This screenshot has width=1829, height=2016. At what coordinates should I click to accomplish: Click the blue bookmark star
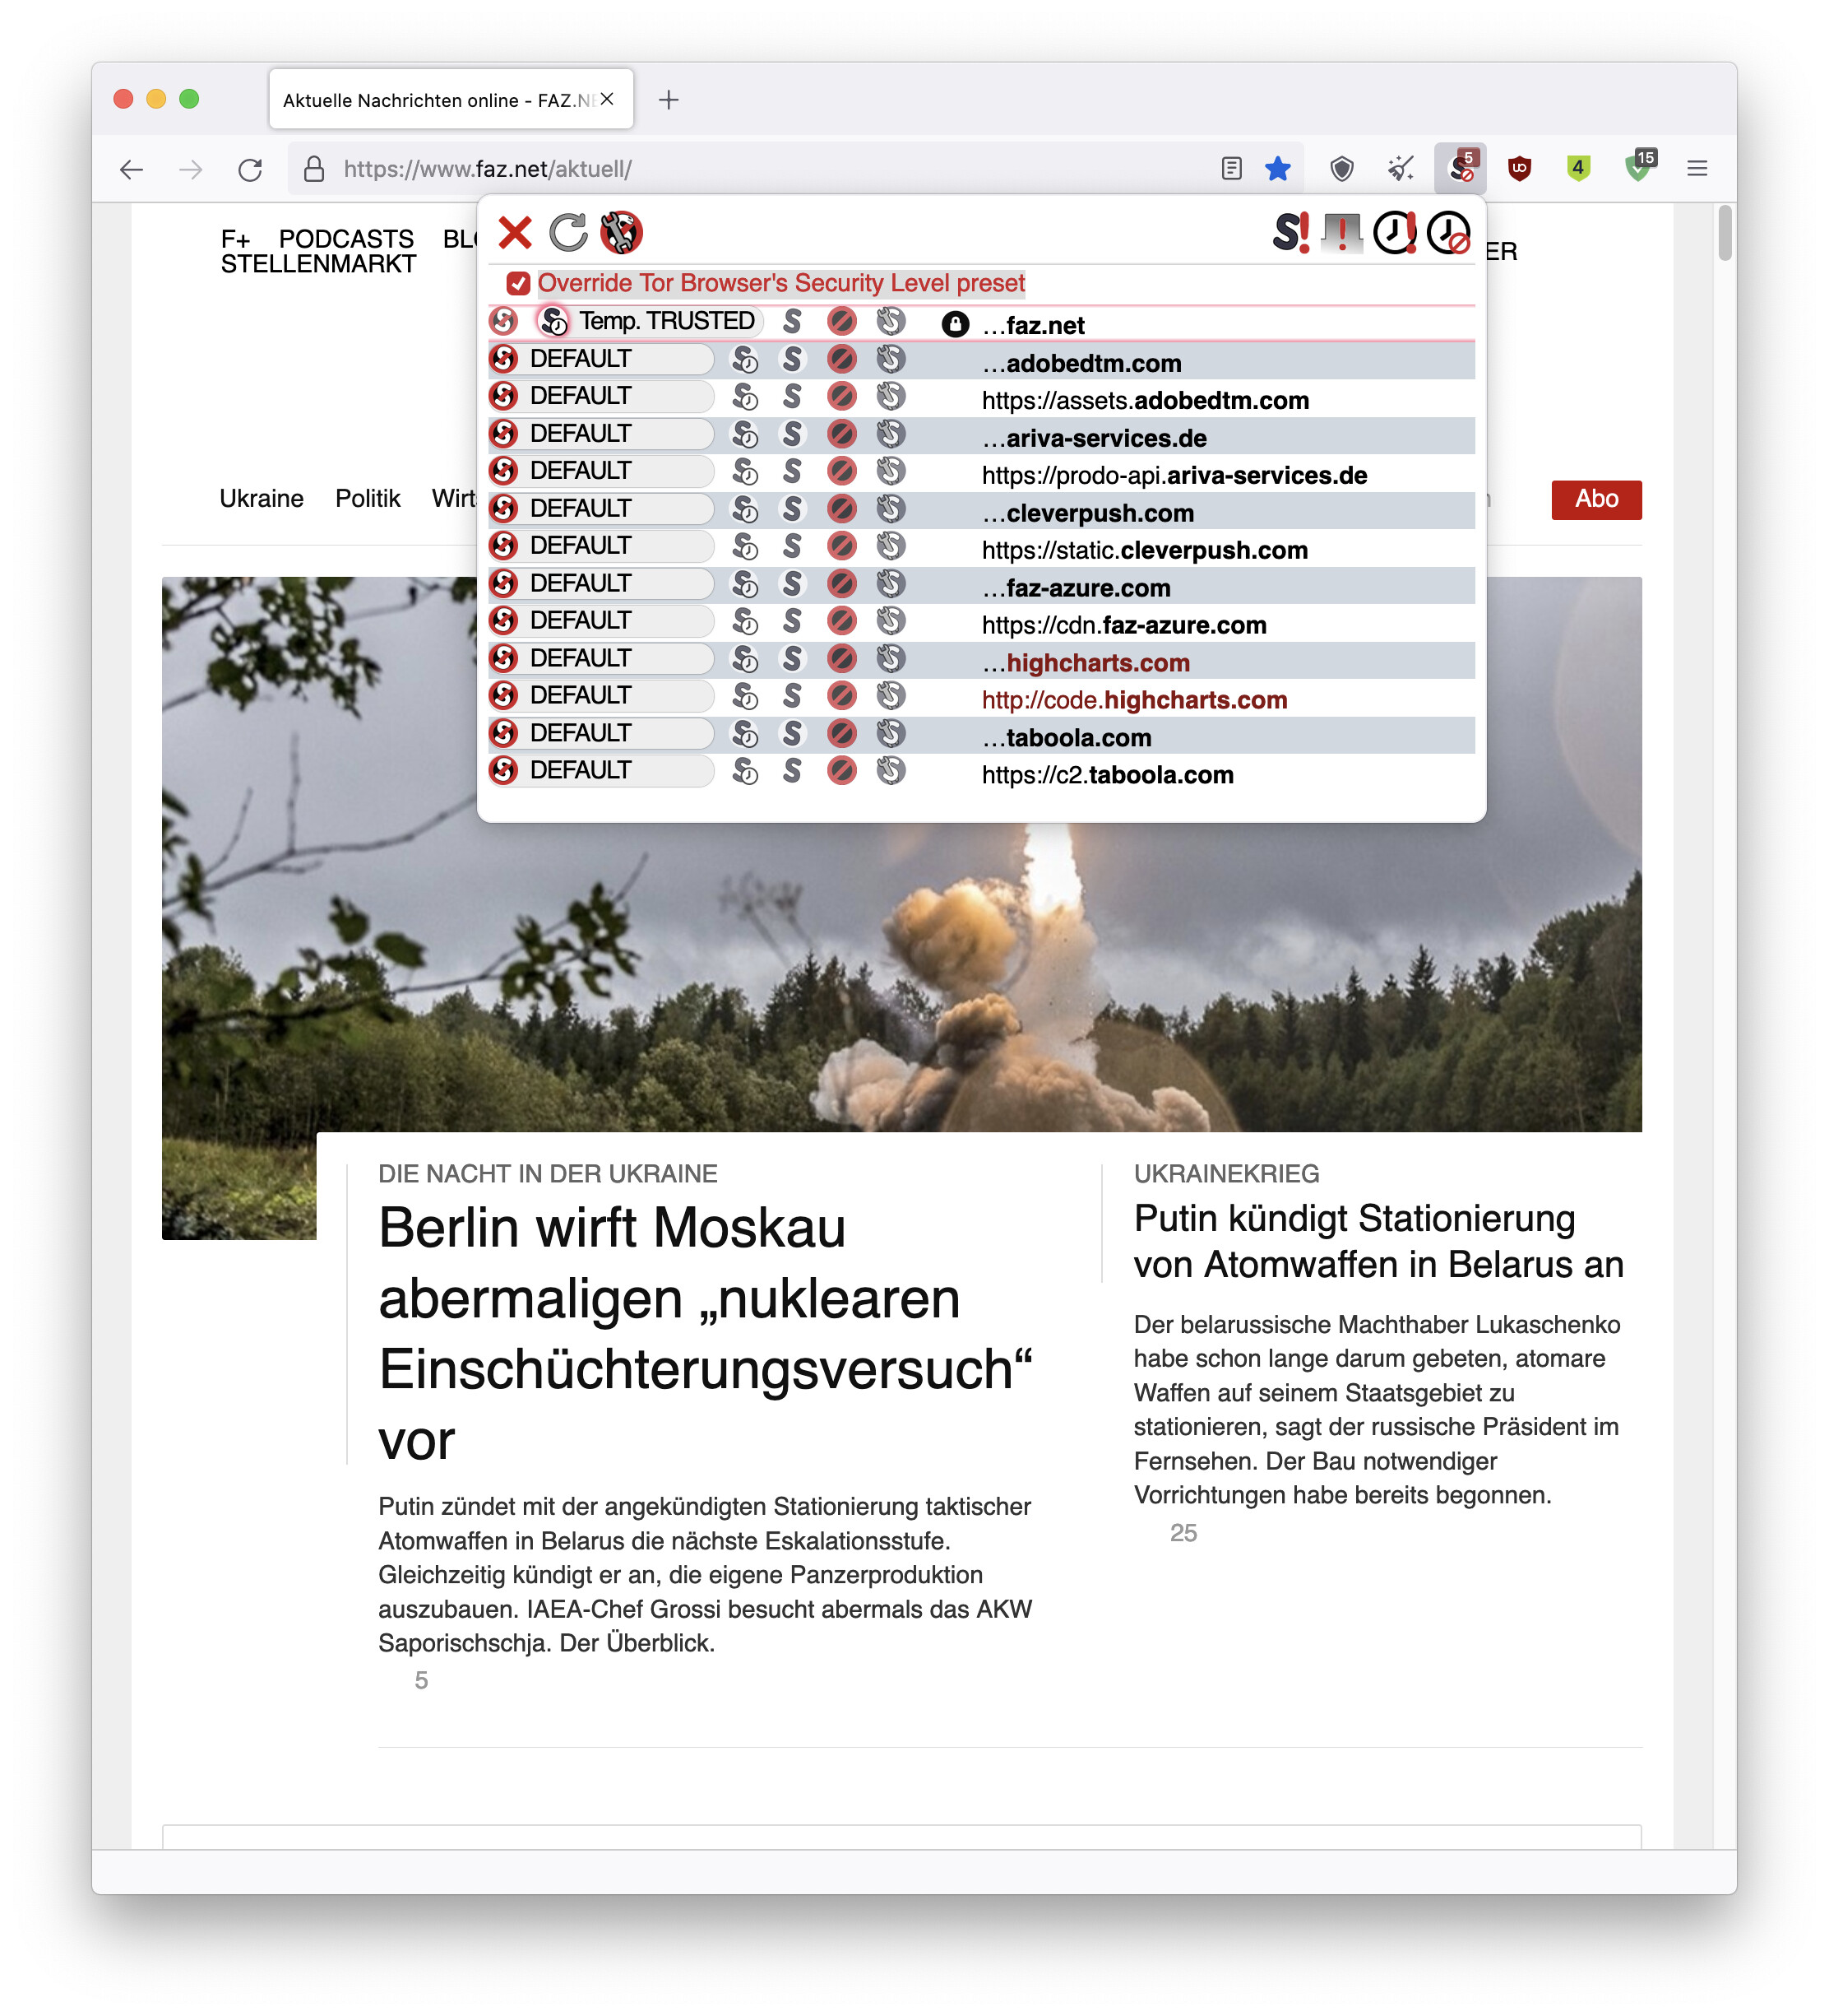(x=1276, y=169)
